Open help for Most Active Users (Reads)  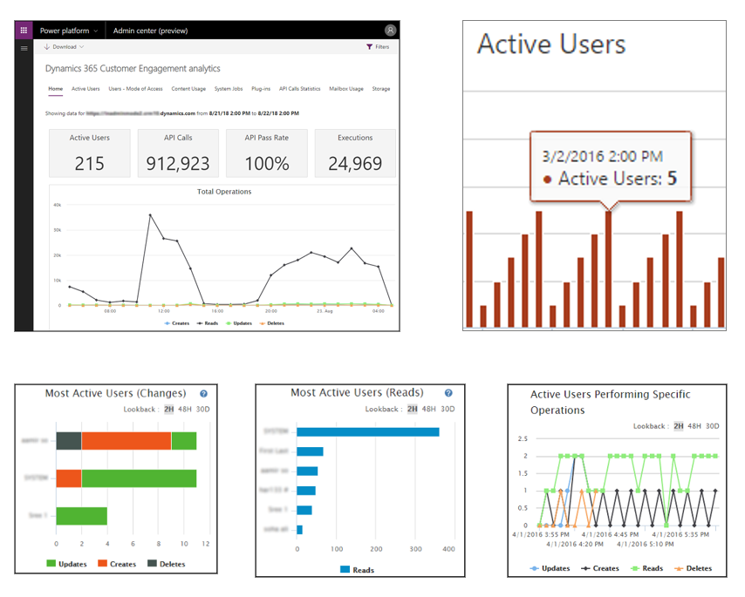click(448, 392)
